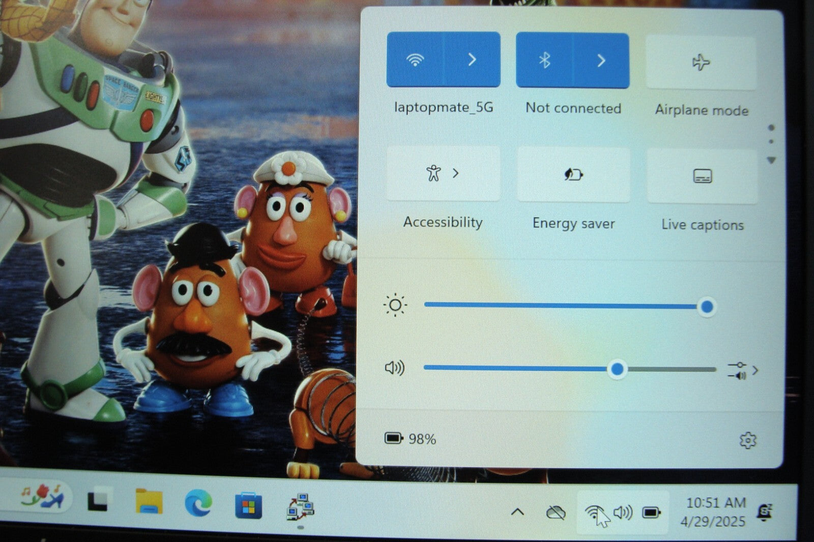Enable Airplane mode

click(701, 63)
